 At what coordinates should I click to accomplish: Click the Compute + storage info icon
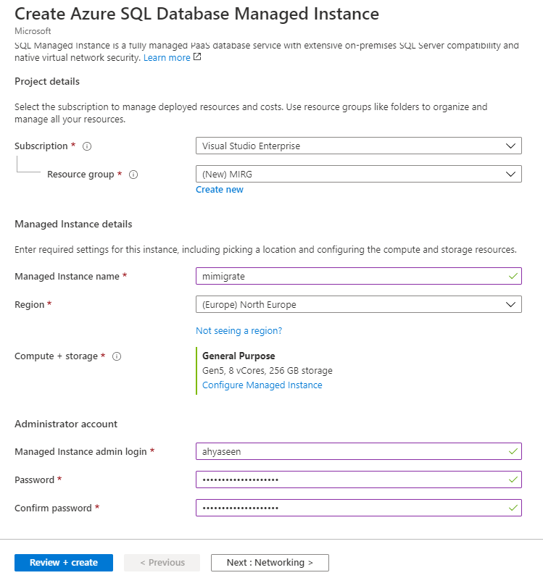117,356
